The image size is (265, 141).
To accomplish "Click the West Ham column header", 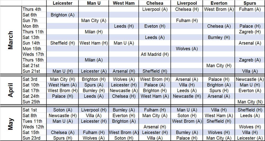I will (x=124, y=3).
